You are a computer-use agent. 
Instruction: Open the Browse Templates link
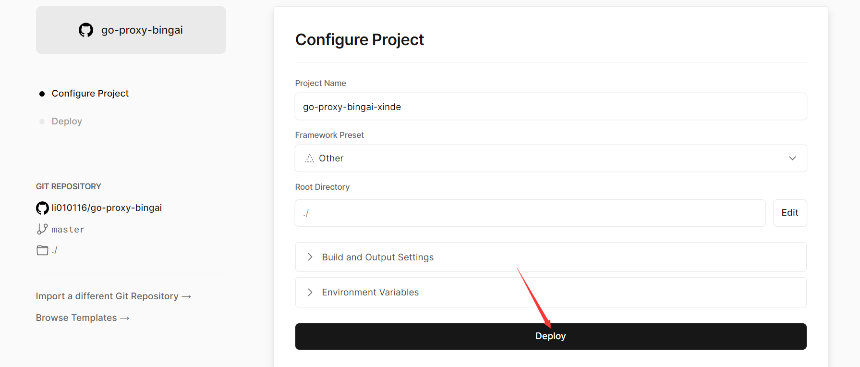click(83, 318)
